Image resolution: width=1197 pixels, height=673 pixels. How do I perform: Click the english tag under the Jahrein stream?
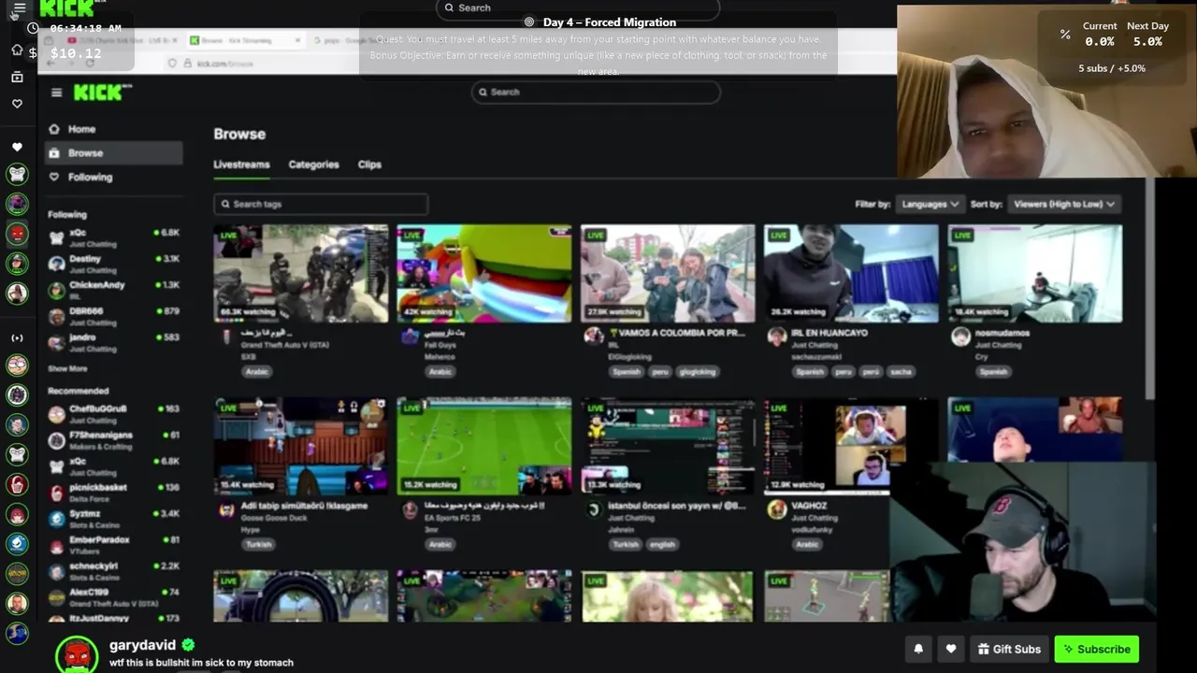point(662,544)
